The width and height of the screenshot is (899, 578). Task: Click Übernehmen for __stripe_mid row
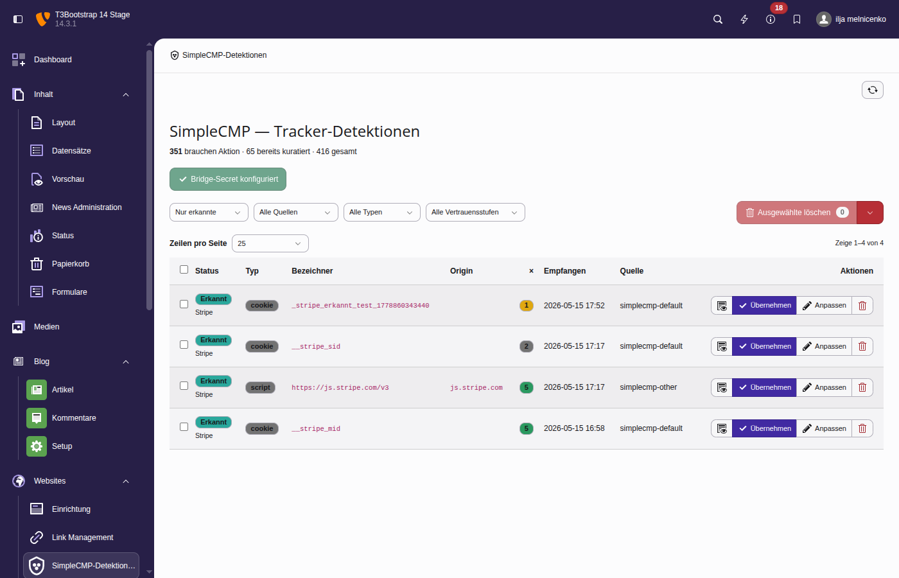[764, 429]
